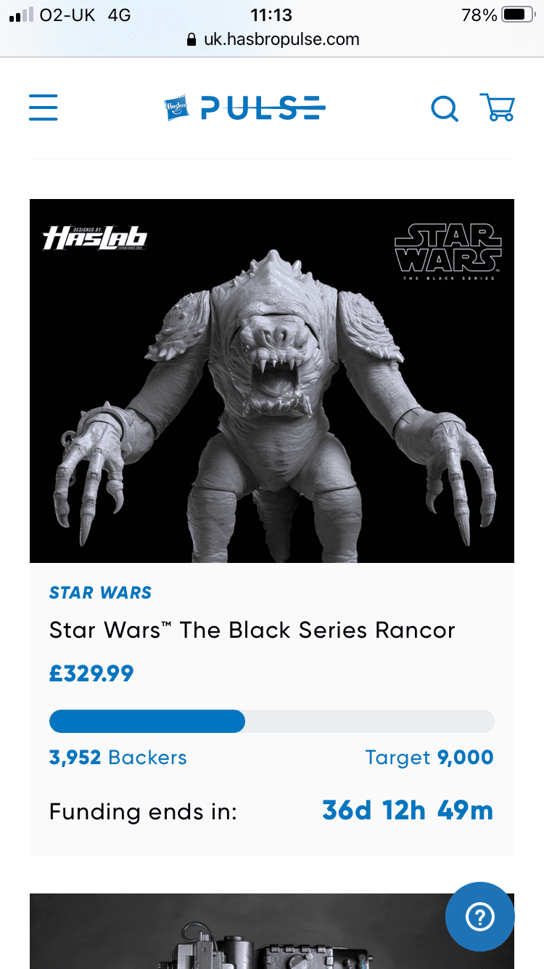This screenshot has width=544, height=969.
Task: Open the STAR WARS category link
Action: (100, 593)
